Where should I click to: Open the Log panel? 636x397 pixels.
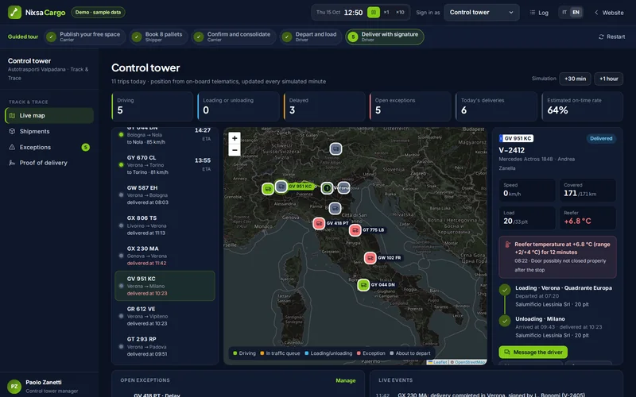pyautogui.click(x=539, y=13)
